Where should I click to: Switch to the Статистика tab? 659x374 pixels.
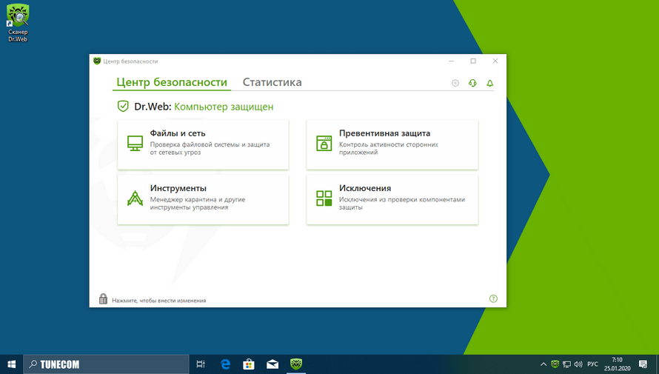point(272,82)
